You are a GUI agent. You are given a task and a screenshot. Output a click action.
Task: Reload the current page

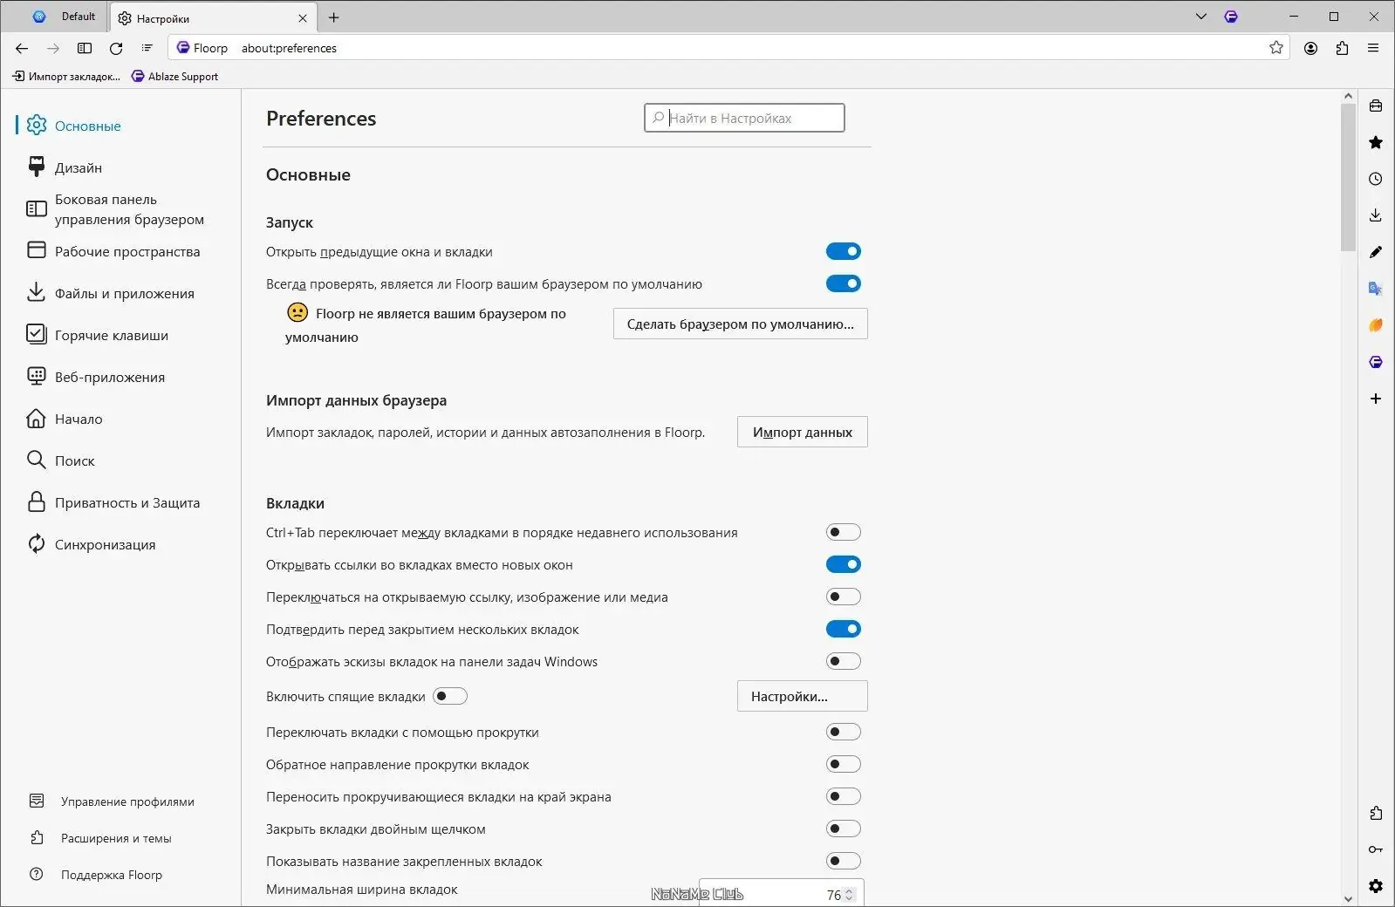(116, 48)
